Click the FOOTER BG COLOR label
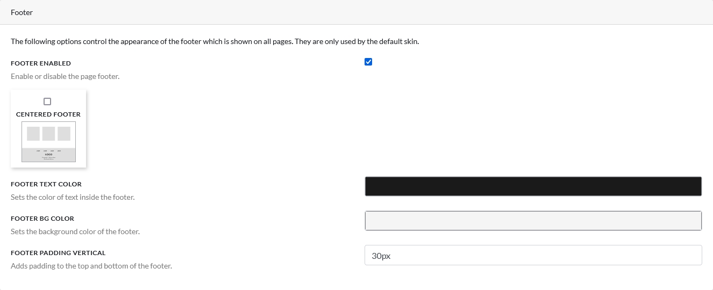Viewport: 713px width, 290px height. (42, 219)
